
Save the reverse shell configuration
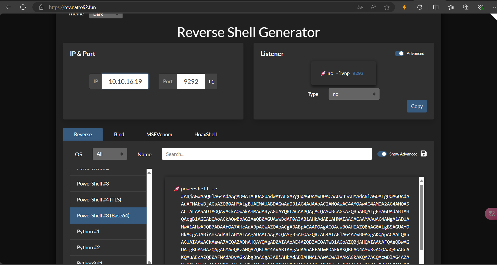point(424,154)
